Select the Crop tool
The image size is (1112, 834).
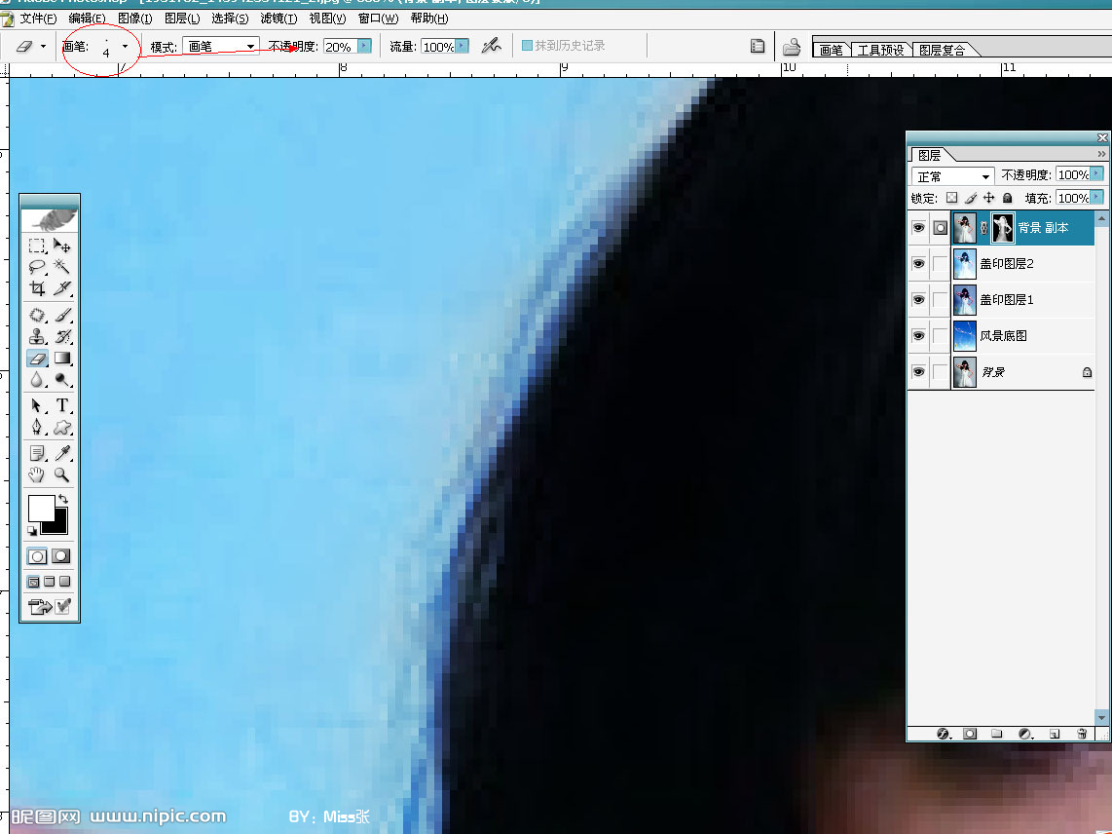(x=37, y=288)
